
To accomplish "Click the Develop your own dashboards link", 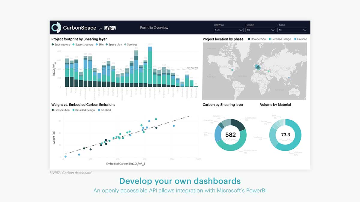I will [x=180, y=181].
